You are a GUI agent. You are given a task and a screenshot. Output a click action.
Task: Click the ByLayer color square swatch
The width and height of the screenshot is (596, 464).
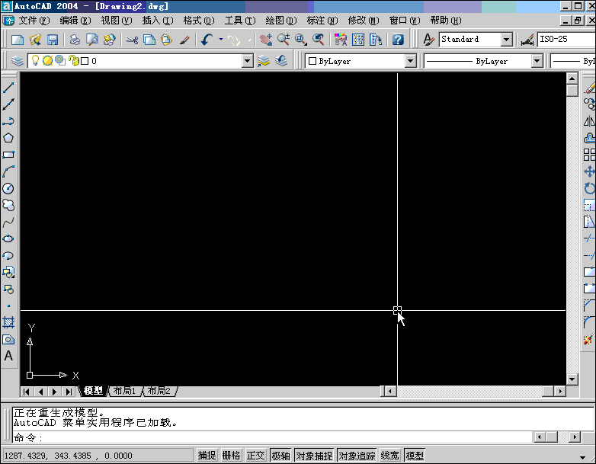312,61
